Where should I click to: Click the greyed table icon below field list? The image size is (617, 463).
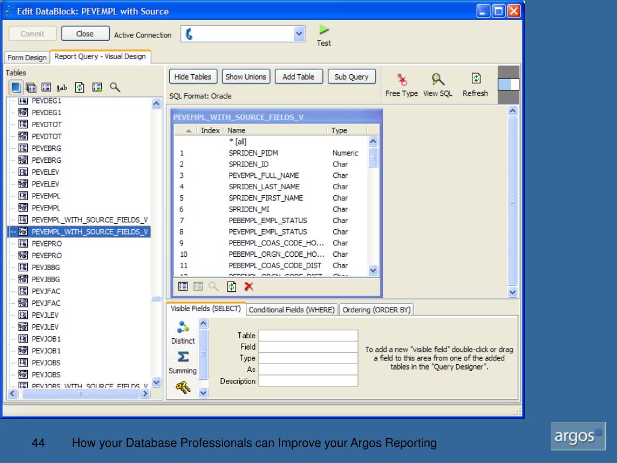pyautogui.click(x=198, y=286)
